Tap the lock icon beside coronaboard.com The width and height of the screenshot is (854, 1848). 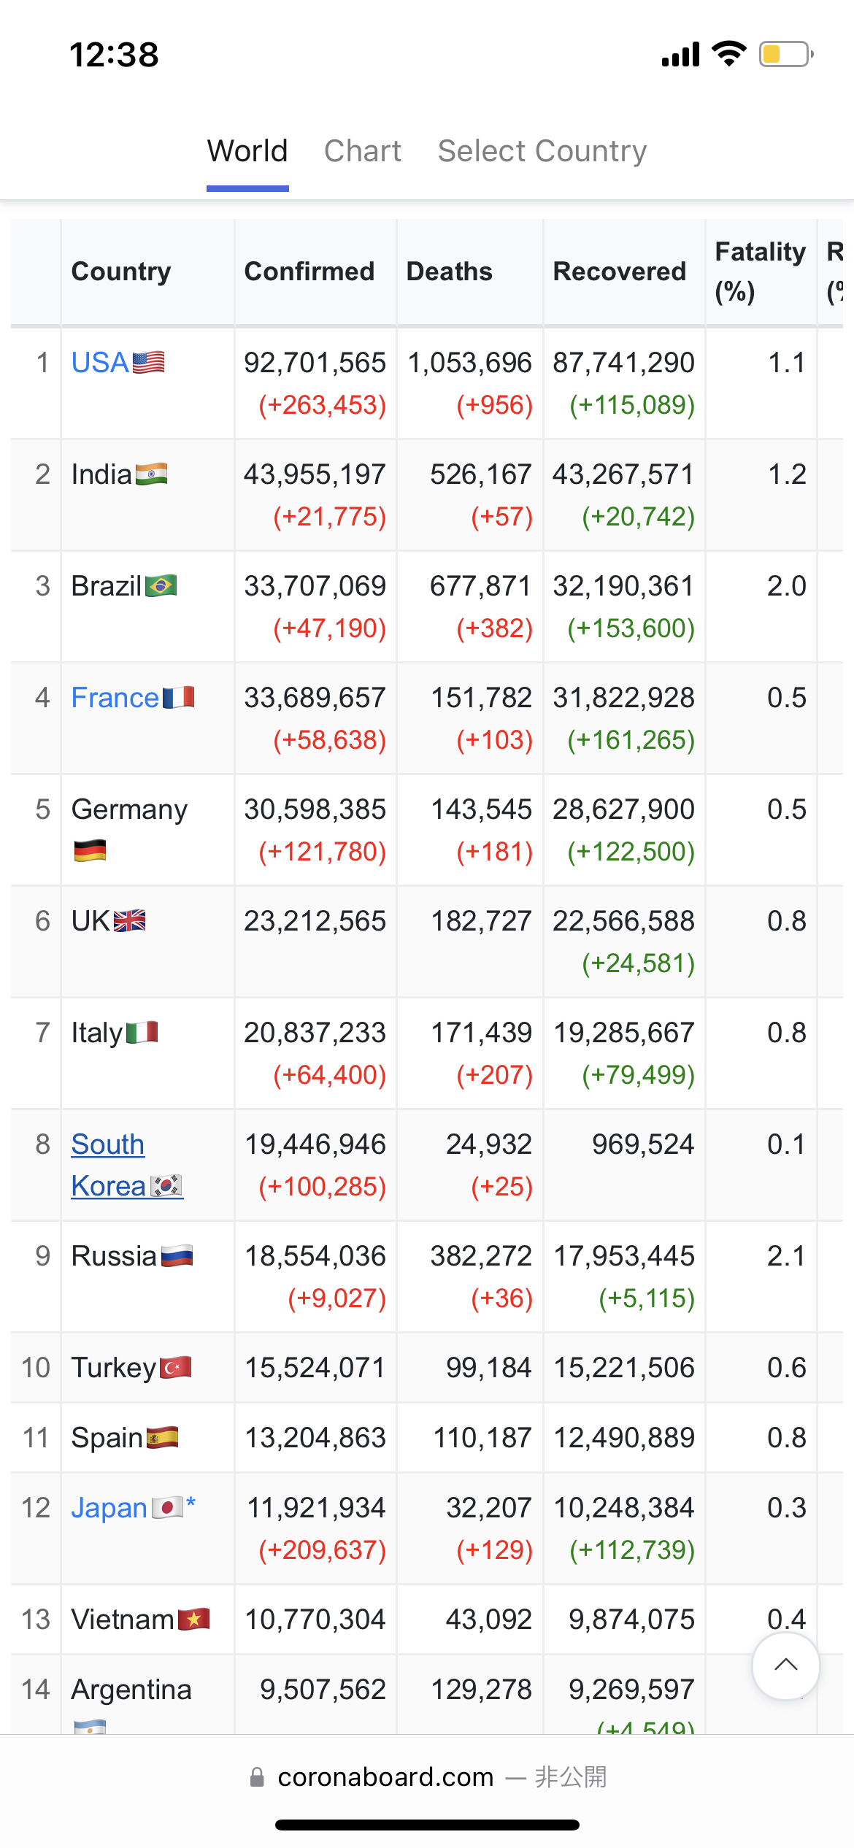tap(257, 1777)
